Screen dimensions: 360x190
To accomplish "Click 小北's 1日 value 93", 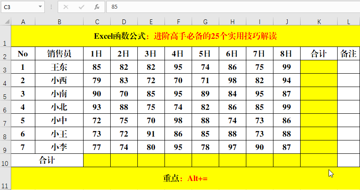I will point(97,107).
